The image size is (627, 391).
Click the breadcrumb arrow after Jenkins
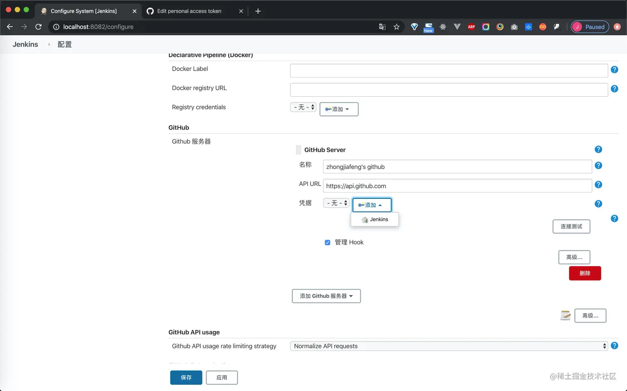pos(49,44)
